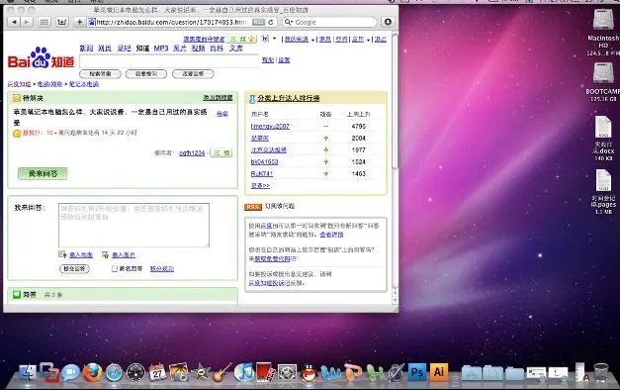Viewport: 620px width, 390px height.
Task: Click the value 4795 in the ranking table
Action: 359,127
